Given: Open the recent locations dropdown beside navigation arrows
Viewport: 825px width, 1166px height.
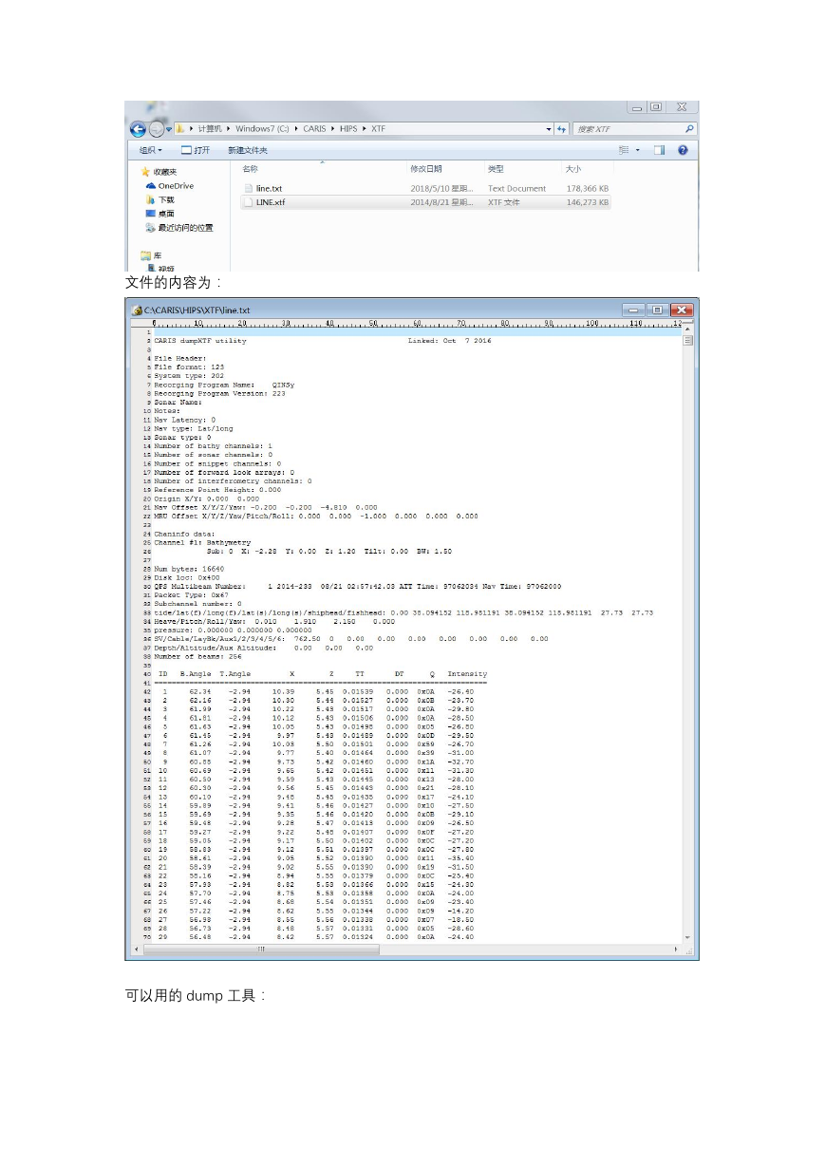Looking at the screenshot, I should point(169,129).
